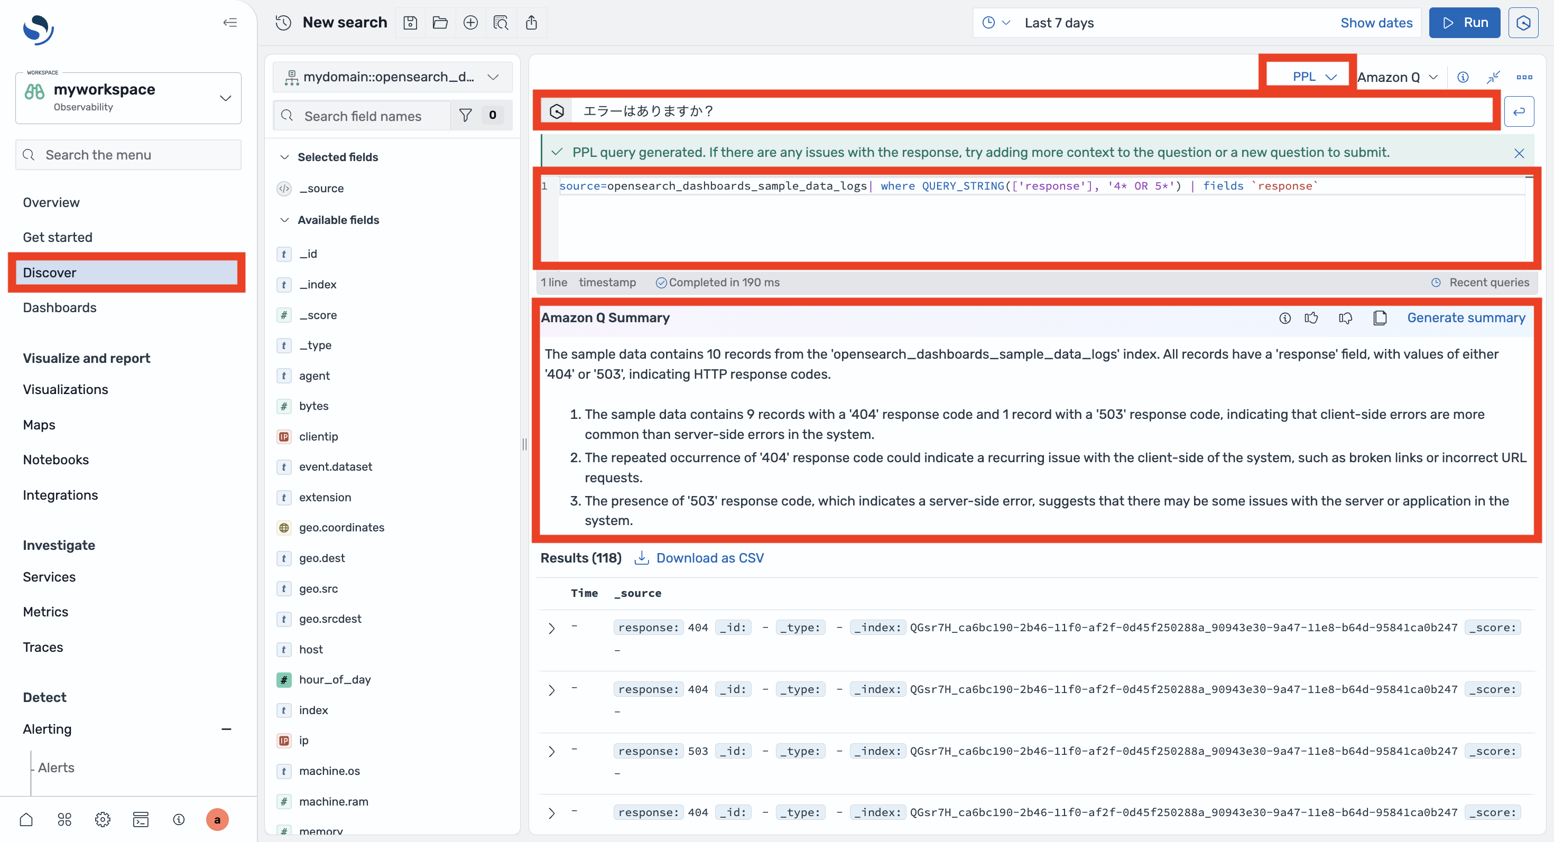Collapse the Selected fields section

point(285,157)
